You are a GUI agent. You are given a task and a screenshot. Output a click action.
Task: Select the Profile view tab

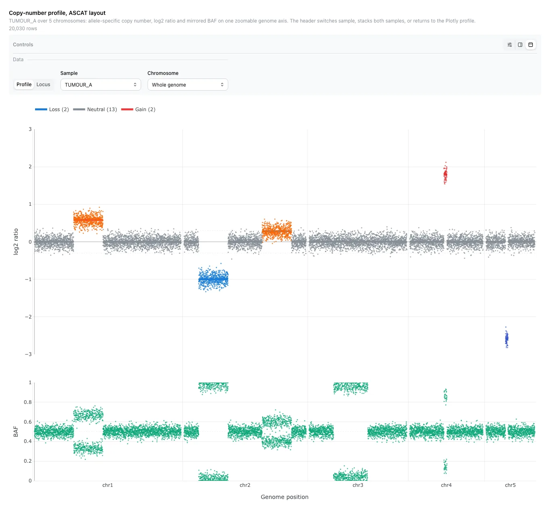(24, 85)
